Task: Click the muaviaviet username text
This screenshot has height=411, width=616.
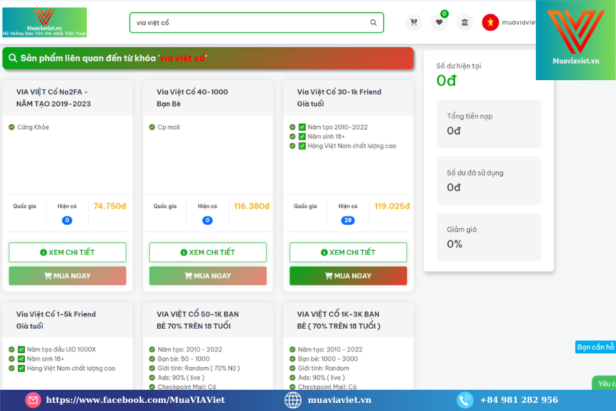Action: coord(519,23)
